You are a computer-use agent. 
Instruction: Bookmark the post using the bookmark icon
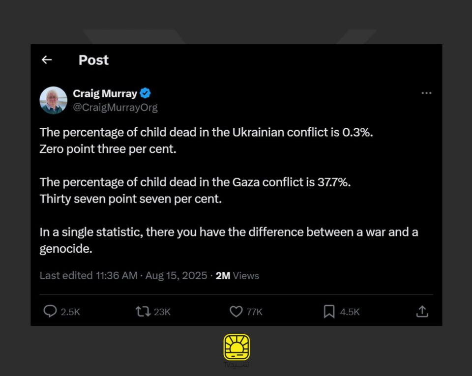[x=329, y=311]
